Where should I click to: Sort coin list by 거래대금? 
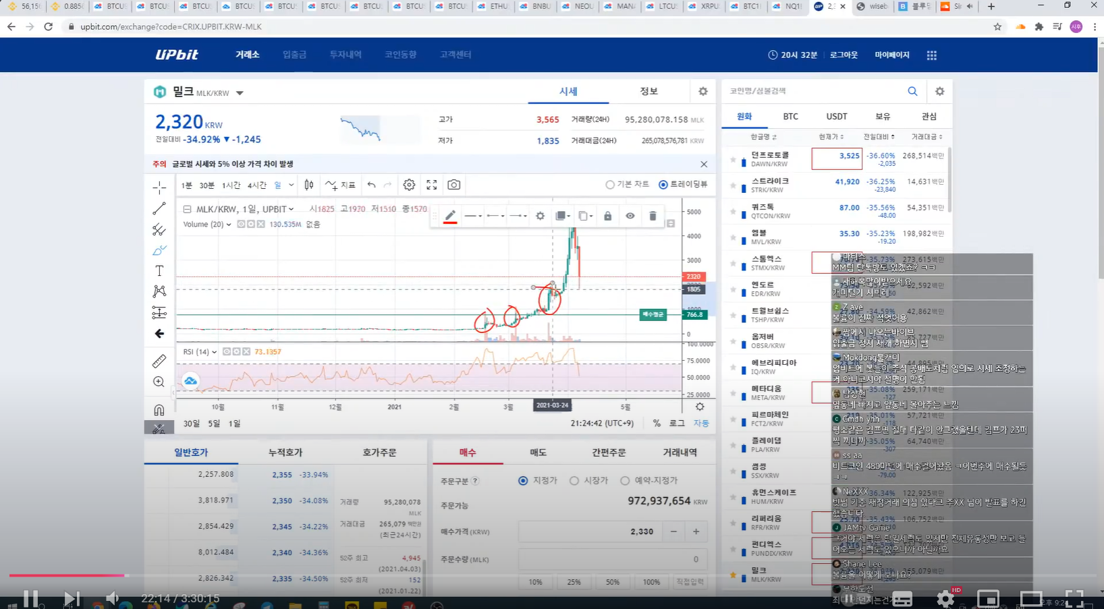point(927,137)
